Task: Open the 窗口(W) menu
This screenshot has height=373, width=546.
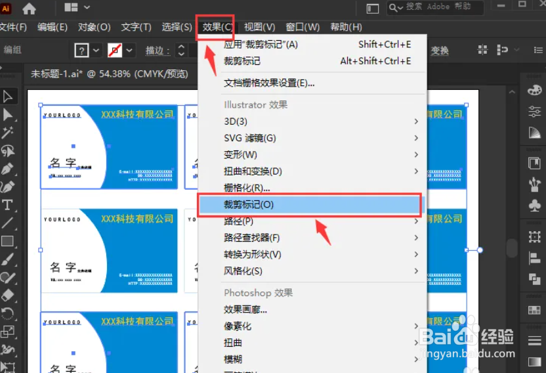Action: tap(303, 27)
